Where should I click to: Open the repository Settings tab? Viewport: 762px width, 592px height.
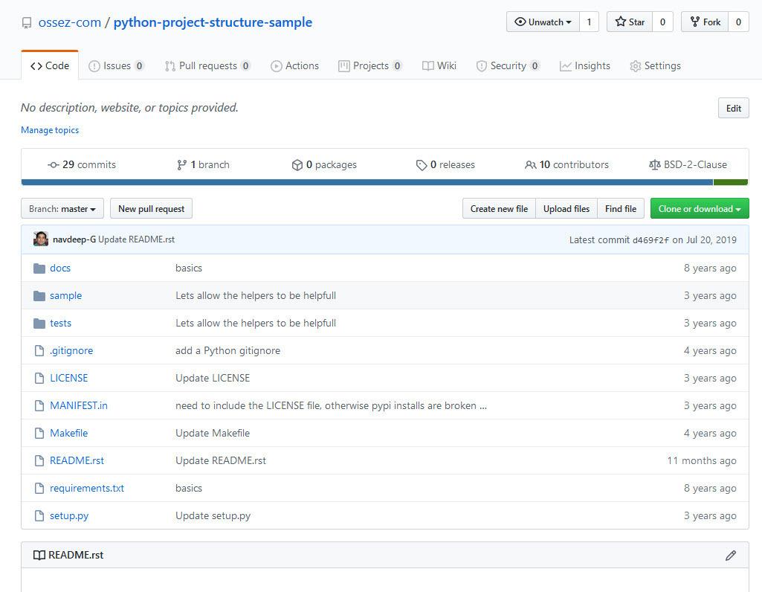click(655, 65)
